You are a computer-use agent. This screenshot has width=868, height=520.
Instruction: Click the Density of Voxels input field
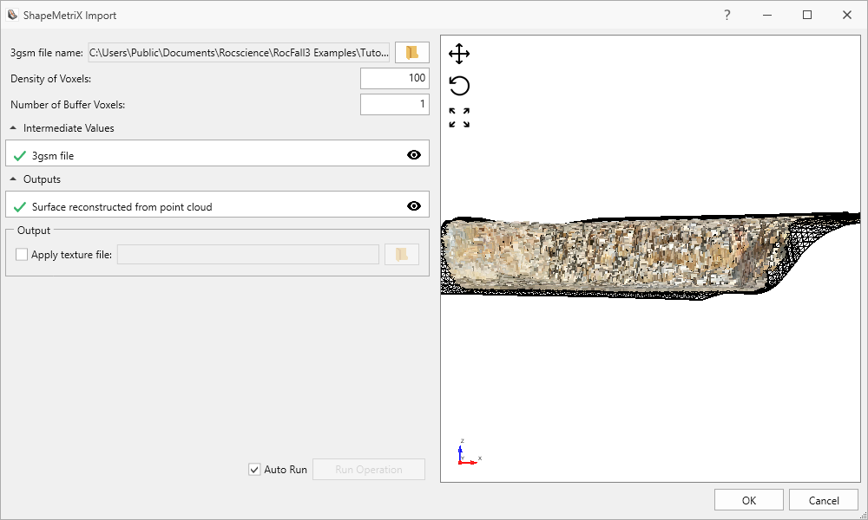coord(395,78)
